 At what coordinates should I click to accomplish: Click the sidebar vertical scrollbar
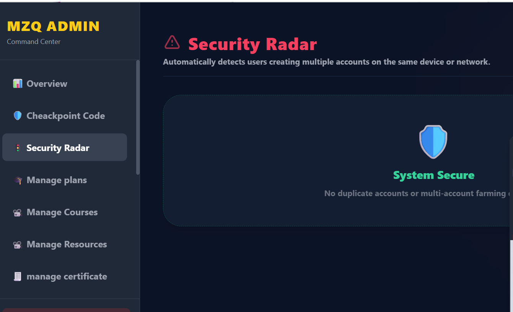138,117
